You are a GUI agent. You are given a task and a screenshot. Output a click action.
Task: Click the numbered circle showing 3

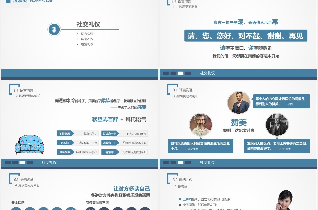pyautogui.click(x=54, y=29)
